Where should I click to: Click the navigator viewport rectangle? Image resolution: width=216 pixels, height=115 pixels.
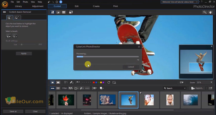pyautogui.click(x=201, y=67)
